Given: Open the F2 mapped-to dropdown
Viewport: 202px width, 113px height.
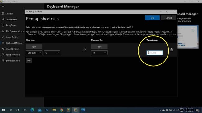Looking at the screenshot, I should [x=99, y=53].
